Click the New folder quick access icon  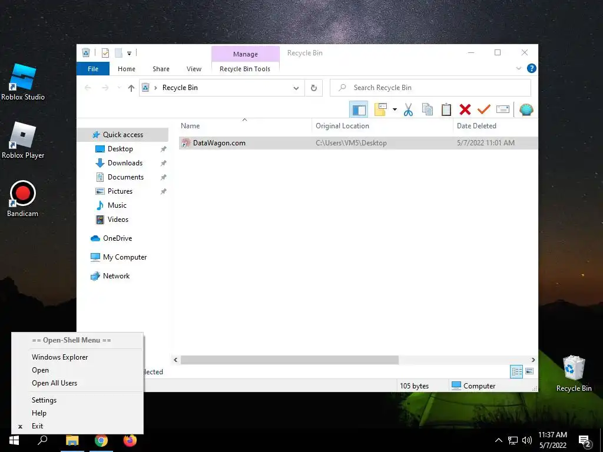point(118,53)
